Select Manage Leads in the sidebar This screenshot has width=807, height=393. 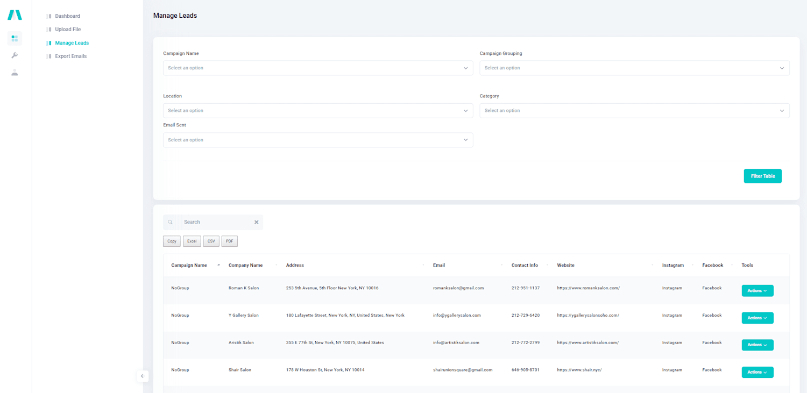click(x=72, y=43)
